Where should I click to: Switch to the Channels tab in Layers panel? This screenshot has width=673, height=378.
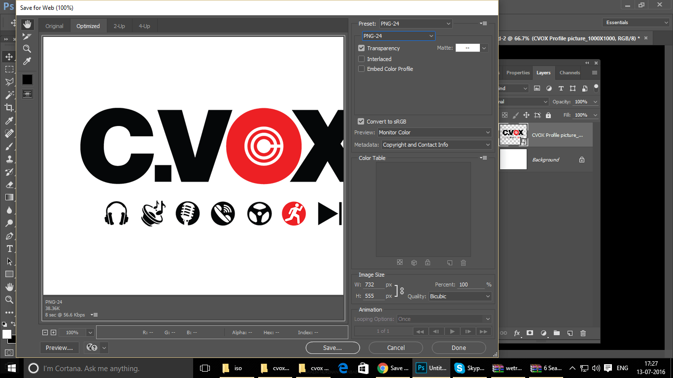pyautogui.click(x=570, y=72)
